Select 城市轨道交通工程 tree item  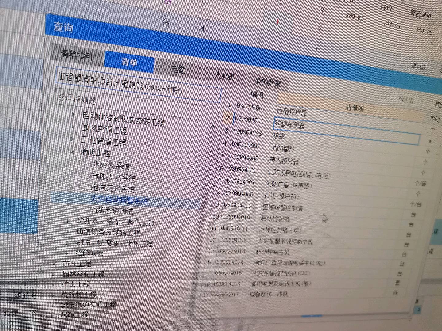(x=88, y=304)
